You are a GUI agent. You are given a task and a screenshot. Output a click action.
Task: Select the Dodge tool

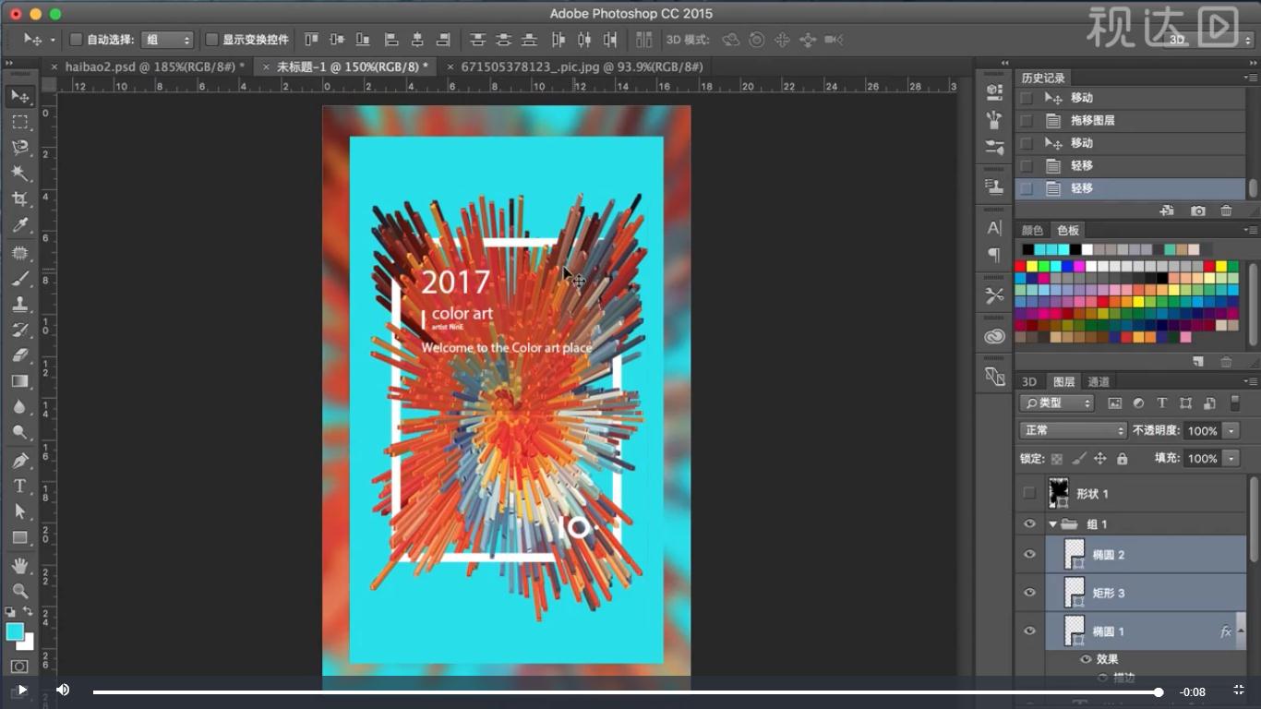click(x=19, y=433)
